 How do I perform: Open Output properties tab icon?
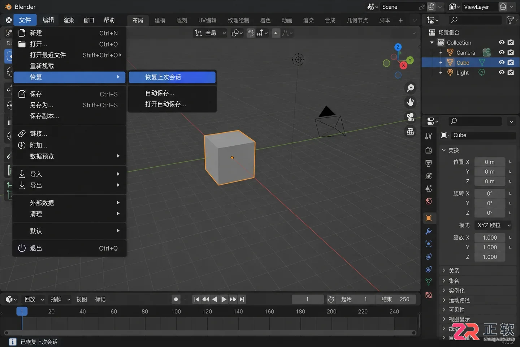pyautogui.click(x=429, y=163)
